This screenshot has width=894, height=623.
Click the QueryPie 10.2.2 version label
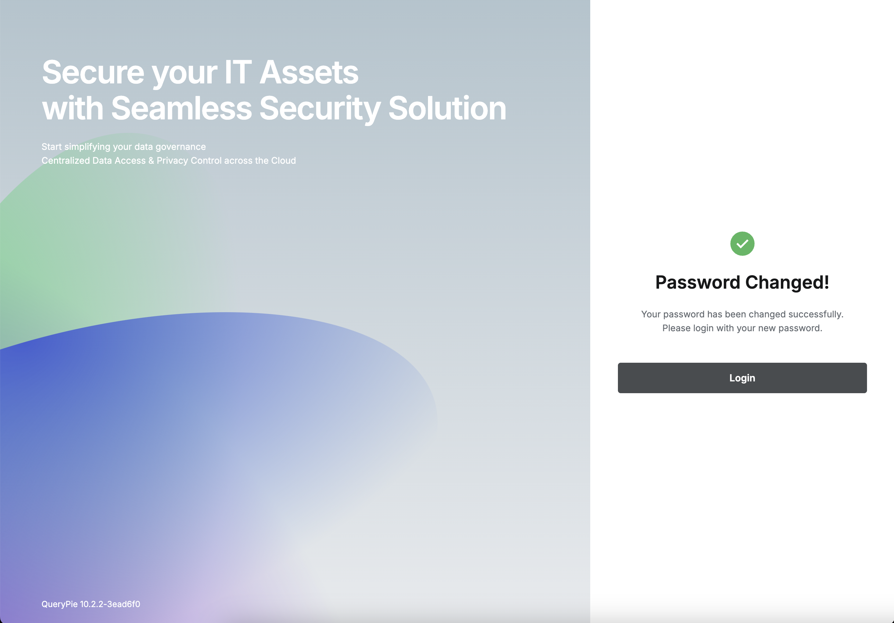[90, 604]
